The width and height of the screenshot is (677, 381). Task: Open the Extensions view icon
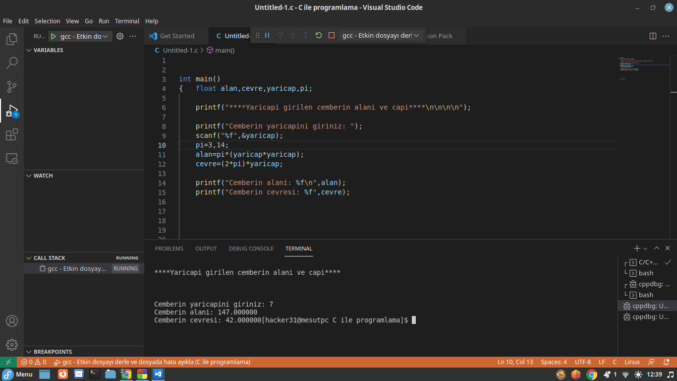[12, 134]
